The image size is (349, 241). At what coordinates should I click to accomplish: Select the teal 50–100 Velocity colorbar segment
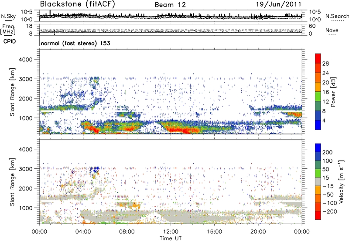click(x=318, y=165)
